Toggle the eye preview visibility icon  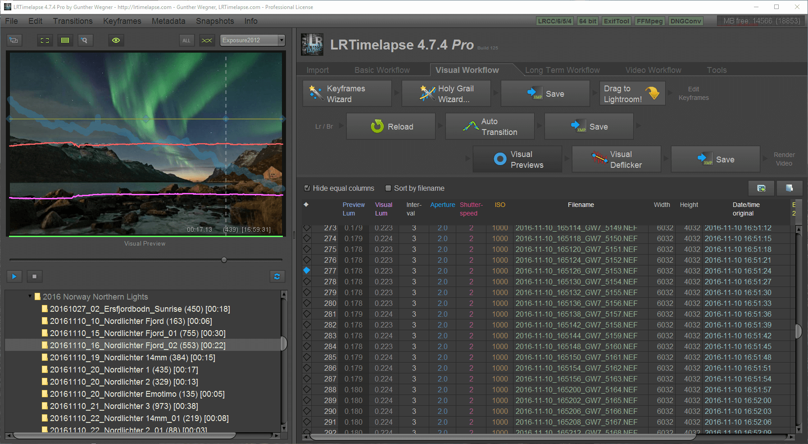pos(116,40)
